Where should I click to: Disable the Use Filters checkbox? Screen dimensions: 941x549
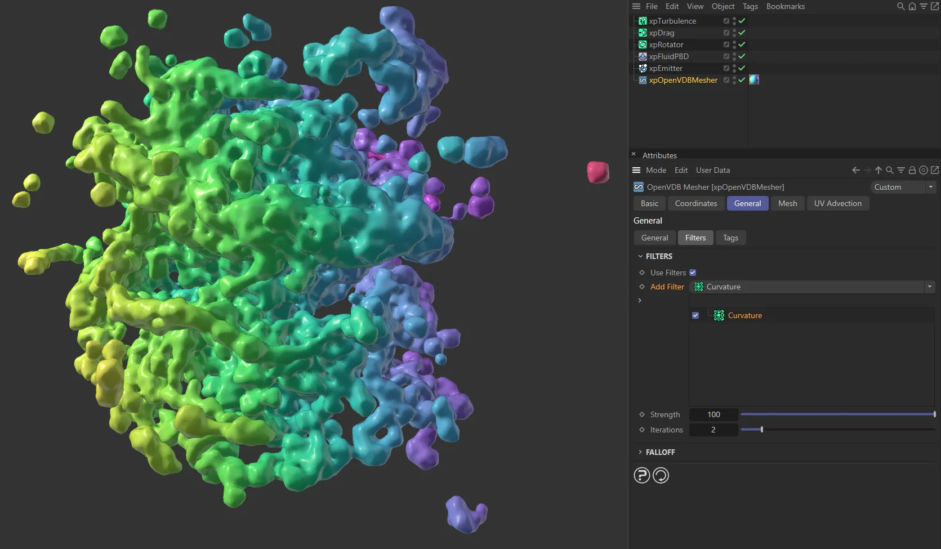[693, 273]
